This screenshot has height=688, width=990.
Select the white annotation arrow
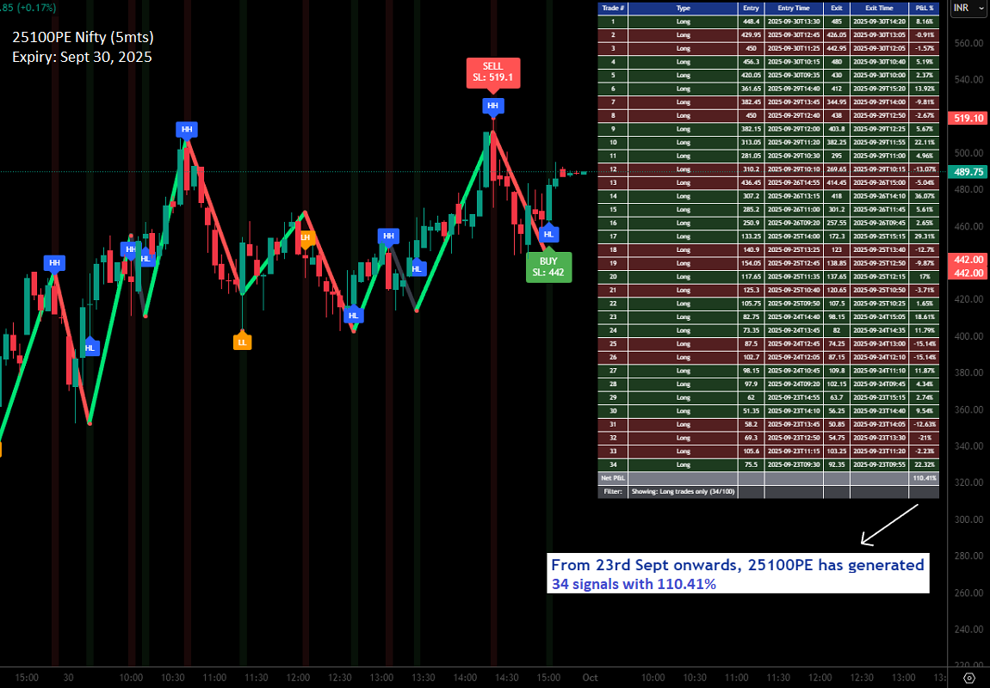pyautogui.click(x=889, y=525)
